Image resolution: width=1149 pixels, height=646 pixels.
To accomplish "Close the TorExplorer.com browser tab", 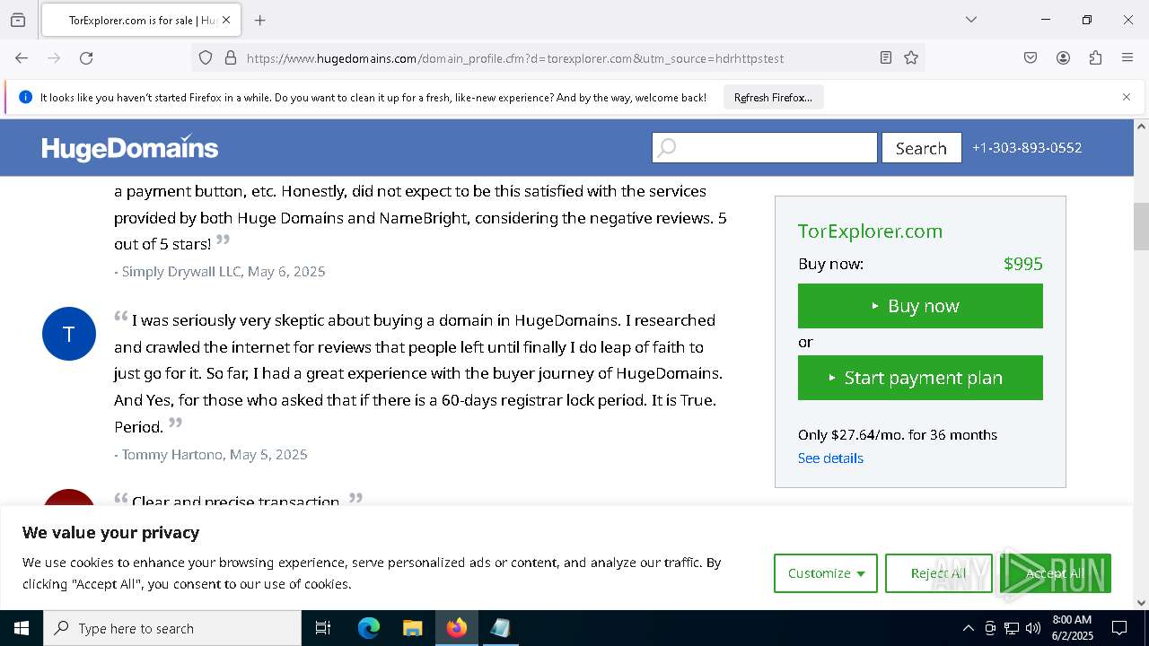I will 226,20.
